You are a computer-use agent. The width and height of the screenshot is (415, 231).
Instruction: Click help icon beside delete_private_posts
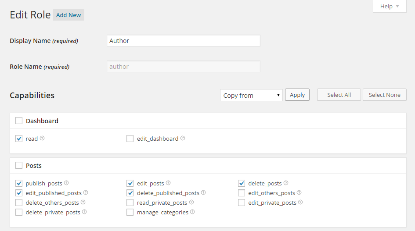pyautogui.click(x=84, y=212)
